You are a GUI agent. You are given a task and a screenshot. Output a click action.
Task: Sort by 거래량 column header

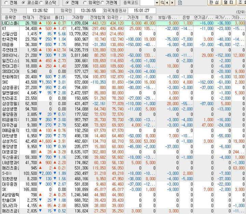pyautogui.click(x=78, y=17)
